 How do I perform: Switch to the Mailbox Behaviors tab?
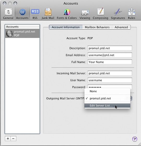[x=97, y=27]
